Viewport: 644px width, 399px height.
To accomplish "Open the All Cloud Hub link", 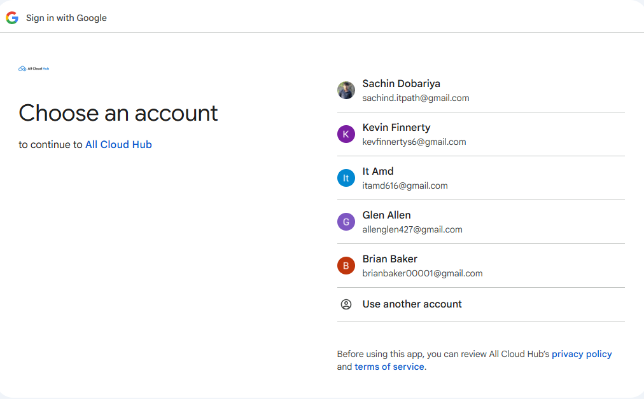I will click(x=118, y=144).
